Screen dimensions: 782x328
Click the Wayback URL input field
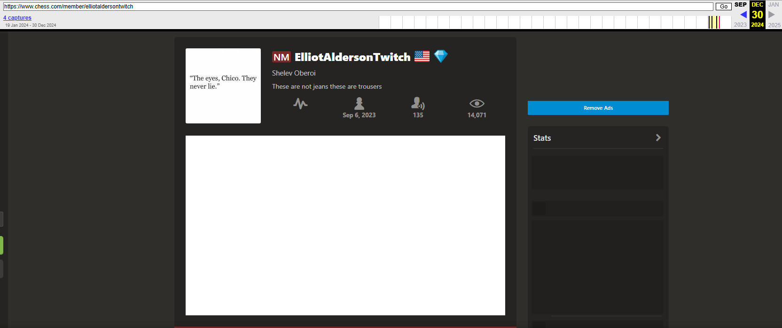[x=358, y=7]
